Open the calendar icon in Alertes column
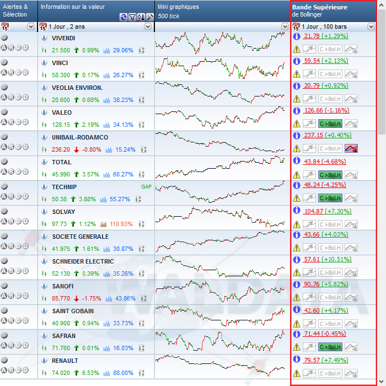The image size is (386, 386). [x=4, y=26]
